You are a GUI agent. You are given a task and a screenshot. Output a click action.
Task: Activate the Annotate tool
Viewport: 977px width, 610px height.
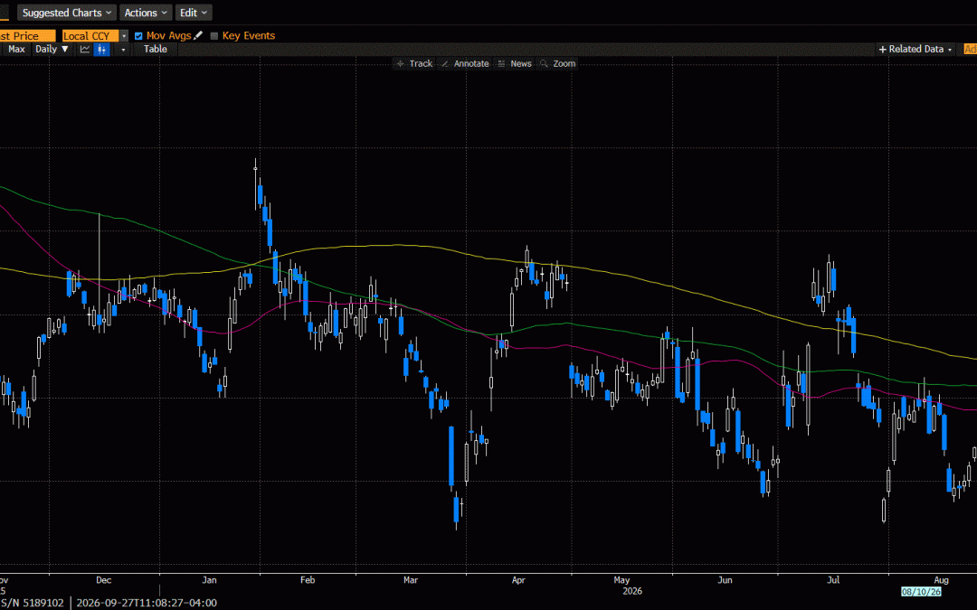[x=466, y=63]
